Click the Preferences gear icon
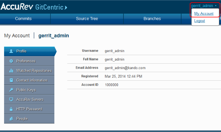This screenshot has height=132, width=221. [x=11, y=61]
